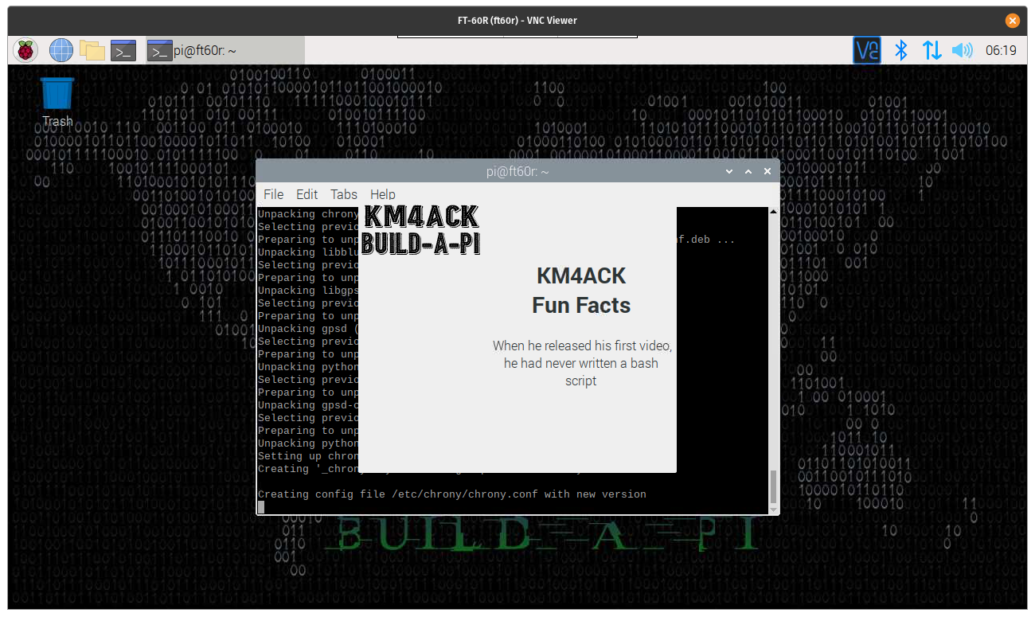Close the pi@ft60r terminal window

click(x=767, y=171)
